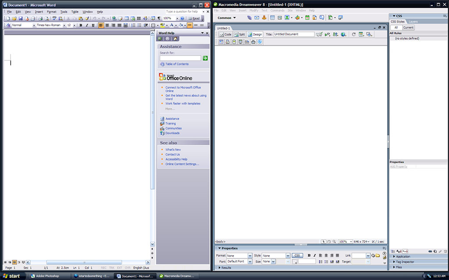The image size is (449, 280).
Task: Click the Font Color A button in Word
Action: [171, 25]
